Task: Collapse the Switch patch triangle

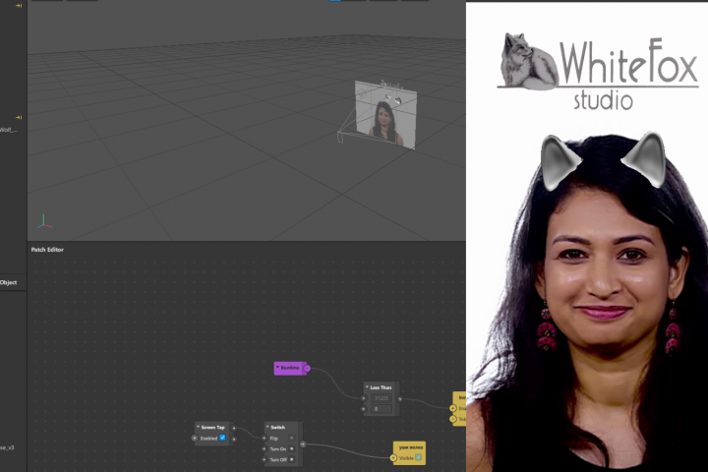Action: click(x=267, y=427)
